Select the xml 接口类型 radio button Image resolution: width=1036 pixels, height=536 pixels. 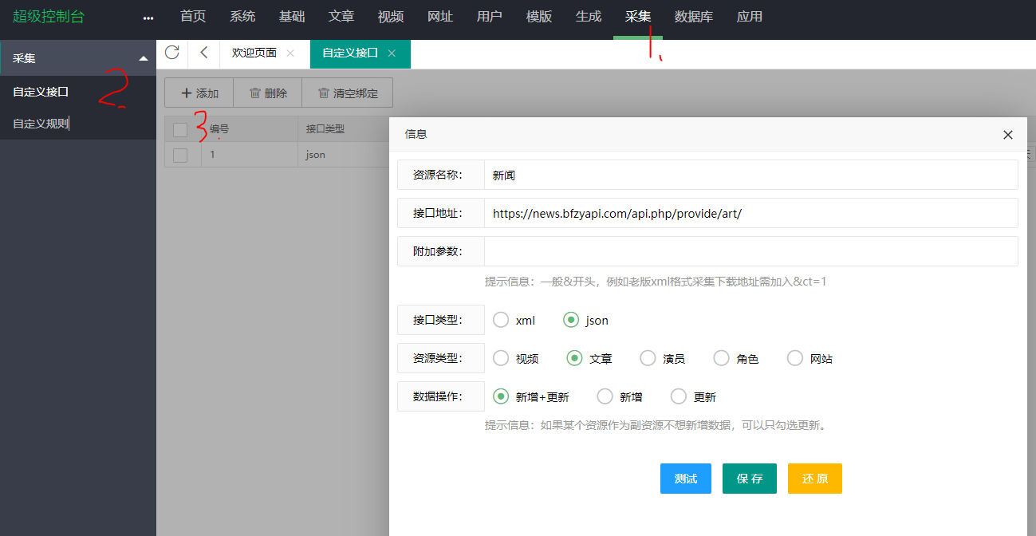pyautogui.click(x=501, y=320)
